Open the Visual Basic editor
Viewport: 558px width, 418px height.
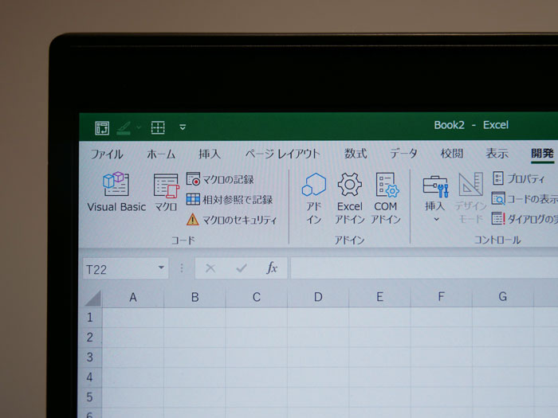[116, 192]
